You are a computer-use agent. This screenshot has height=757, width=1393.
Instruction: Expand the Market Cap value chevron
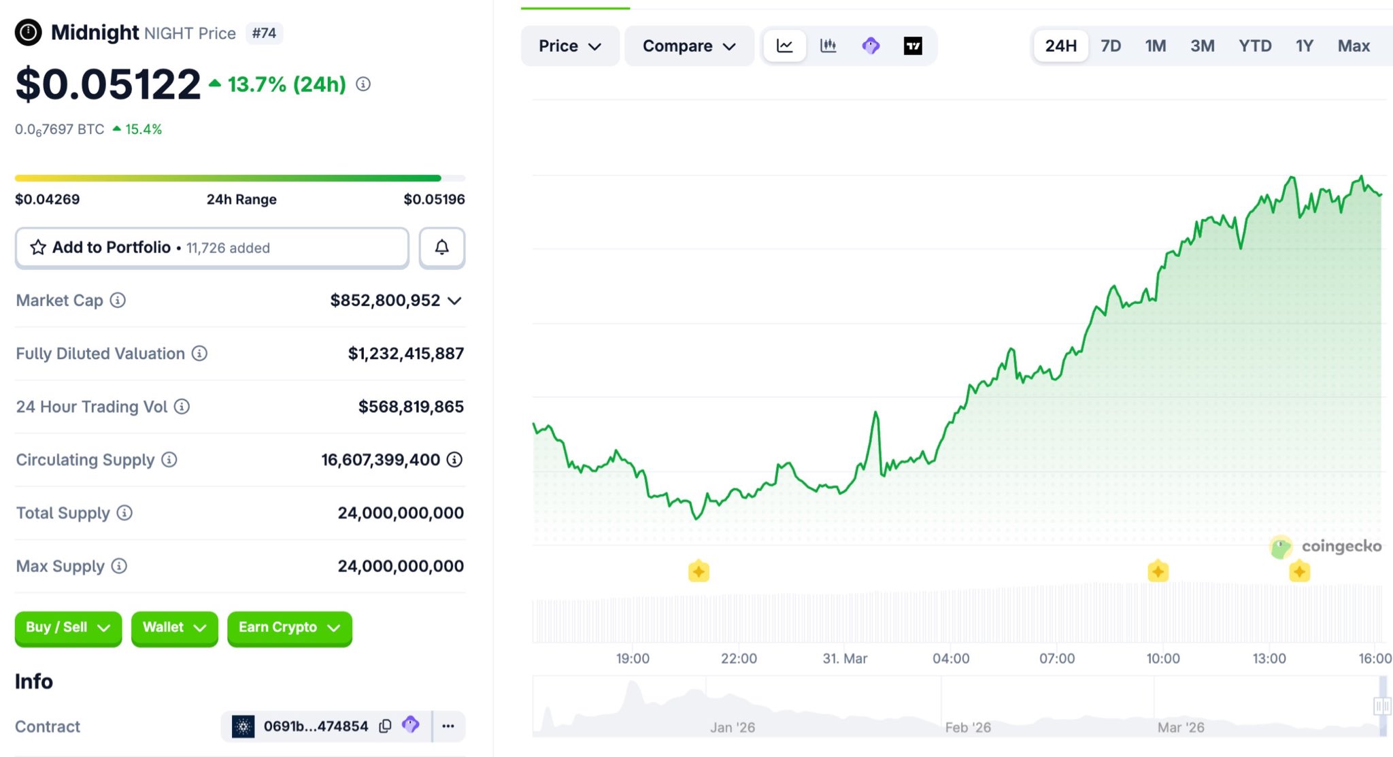(455, 301)
